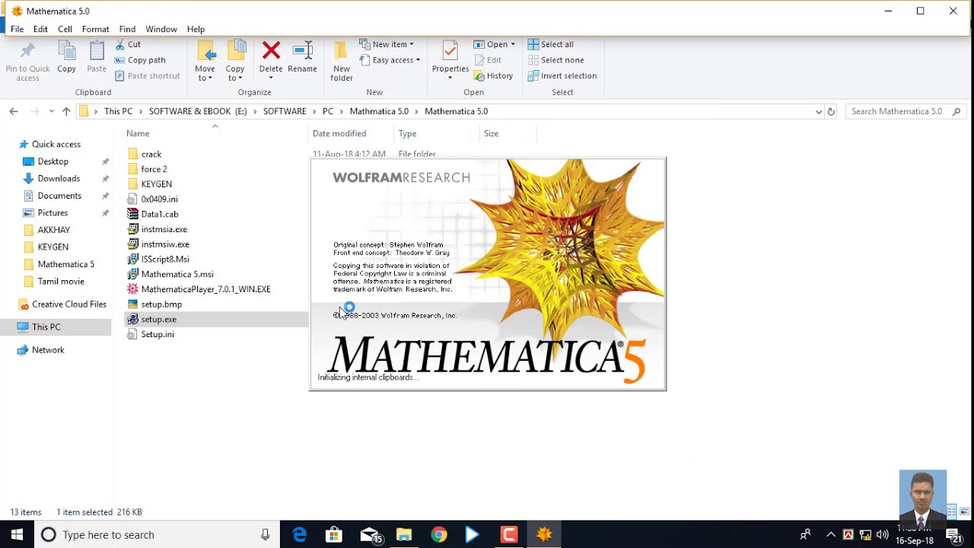Open Microsoft Store from the taskbar

pos(334,535)
